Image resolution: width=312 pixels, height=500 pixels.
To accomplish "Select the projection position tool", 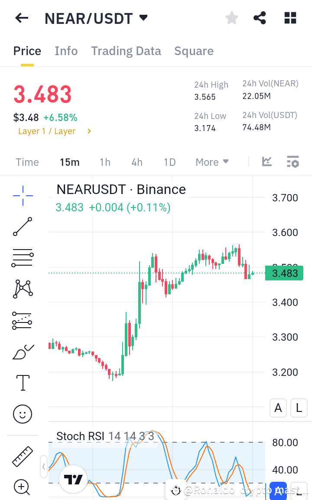I will pos(22,320).
